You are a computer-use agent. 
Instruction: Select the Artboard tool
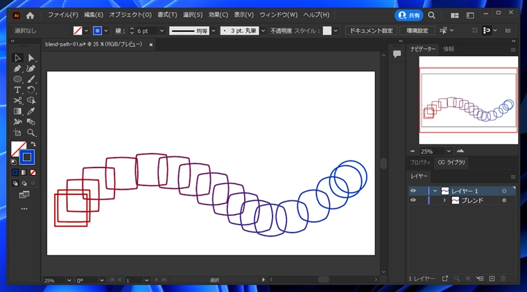(x=17, y=133)
